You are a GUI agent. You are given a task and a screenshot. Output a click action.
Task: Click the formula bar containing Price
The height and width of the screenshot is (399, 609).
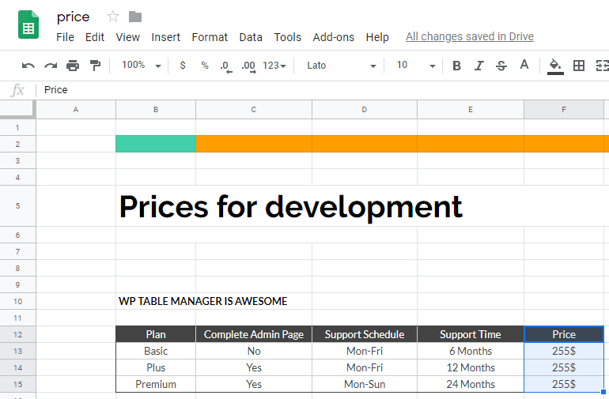pos(316,90)
